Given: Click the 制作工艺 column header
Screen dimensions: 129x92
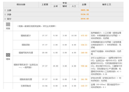Looking at the screenshot, I should 107,4.
